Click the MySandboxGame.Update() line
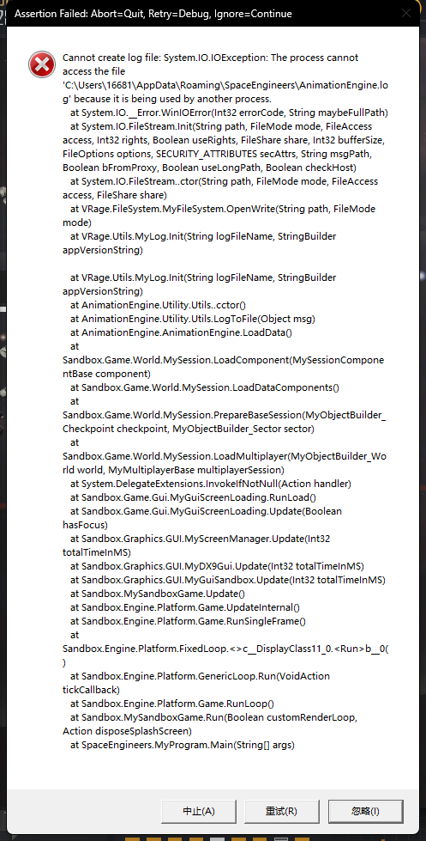The image size is (426, 841). pos(158,594)
